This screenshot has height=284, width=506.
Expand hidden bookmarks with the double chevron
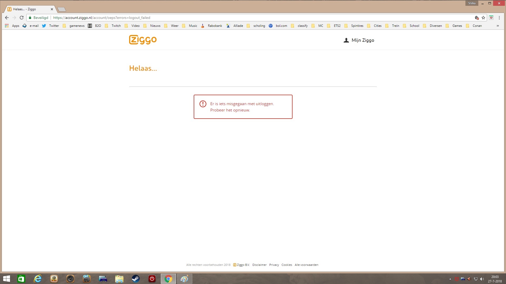[x=498, y=26]
